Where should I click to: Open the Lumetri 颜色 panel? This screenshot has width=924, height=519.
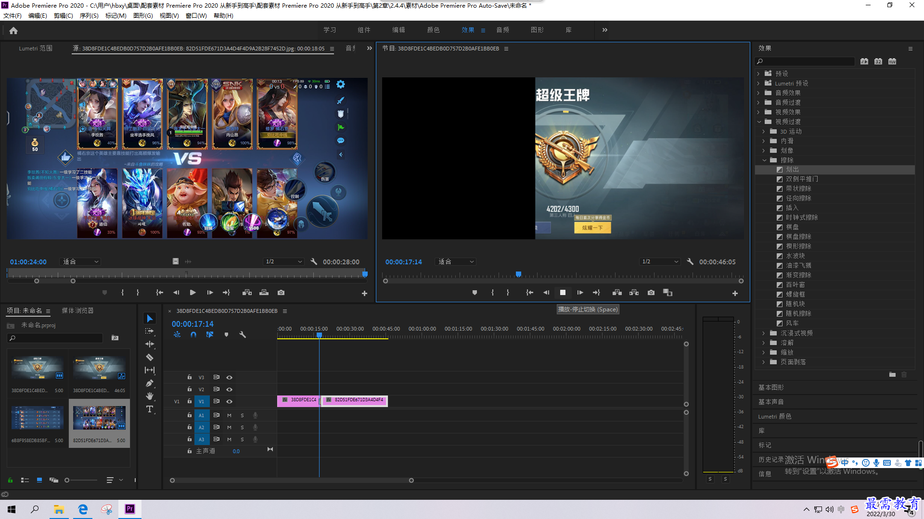(775, 416)
